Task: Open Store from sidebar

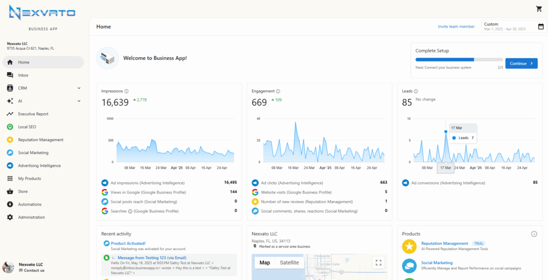Action: click(43, 191)
